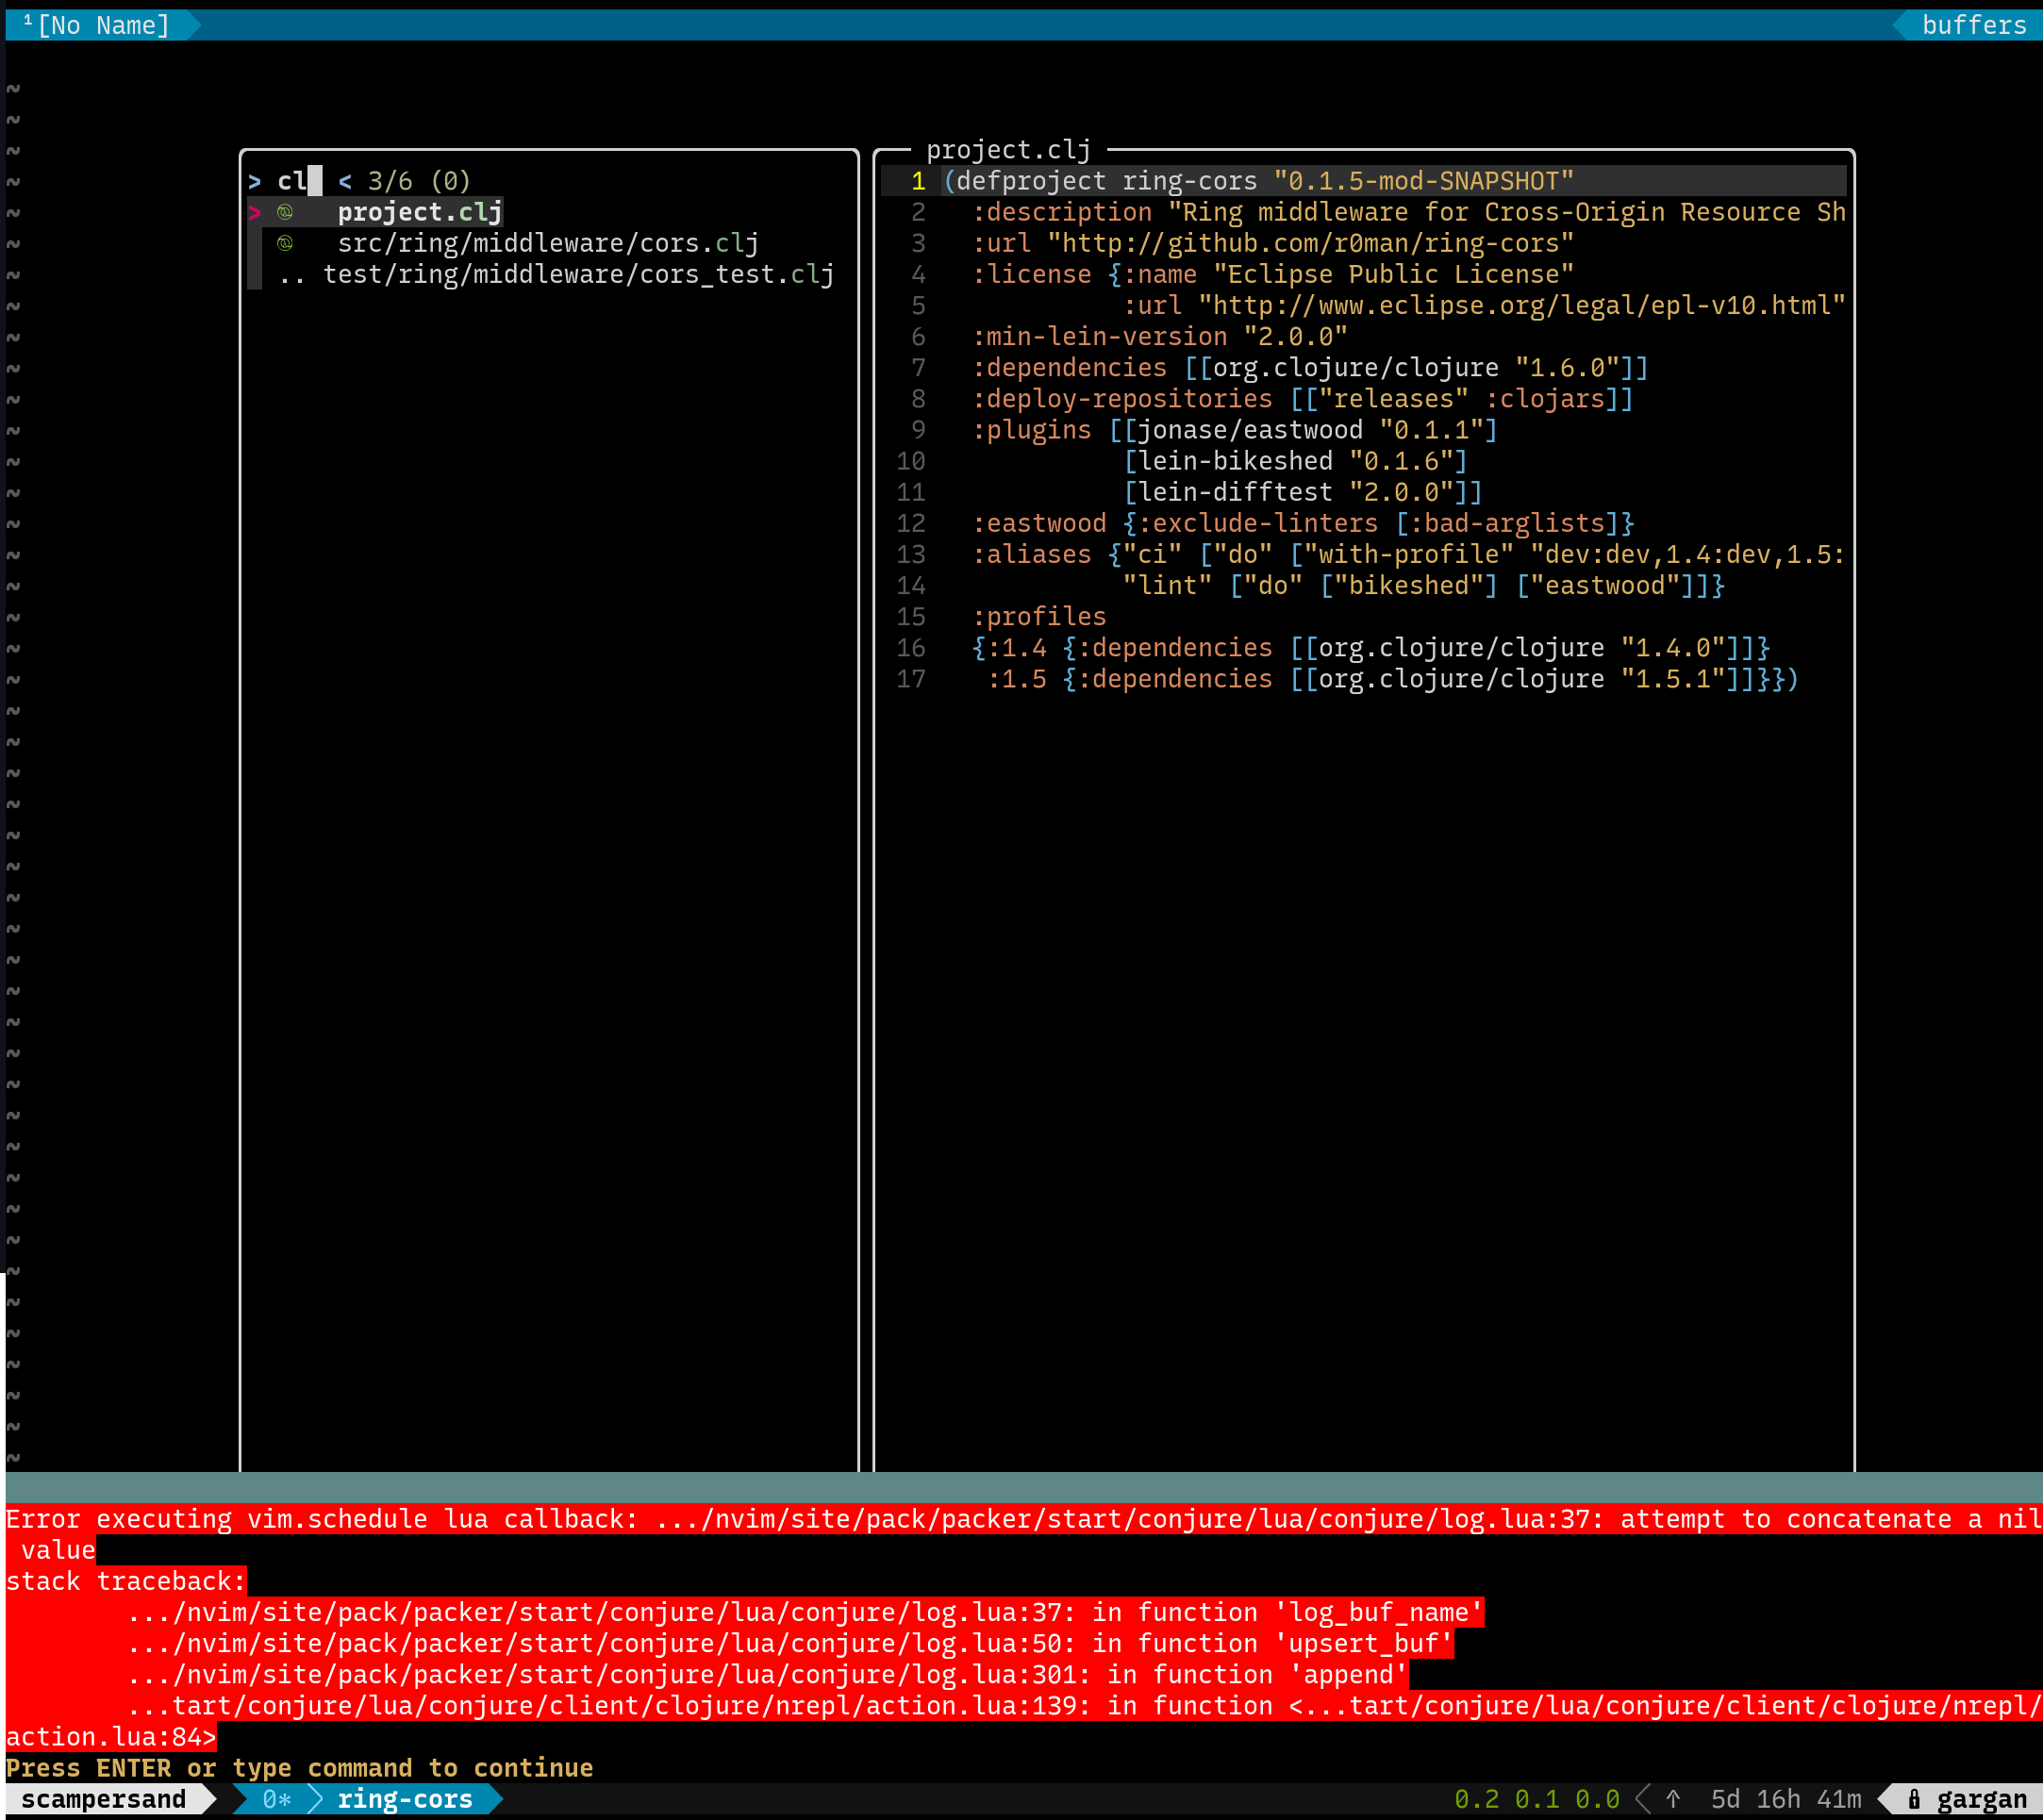Click the :eastwood exclude-linters line
Screen dimensions: 2043x1820
1303,523
